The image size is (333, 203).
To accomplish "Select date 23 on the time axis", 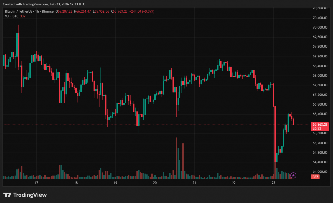I will click(x=273, y=183).
